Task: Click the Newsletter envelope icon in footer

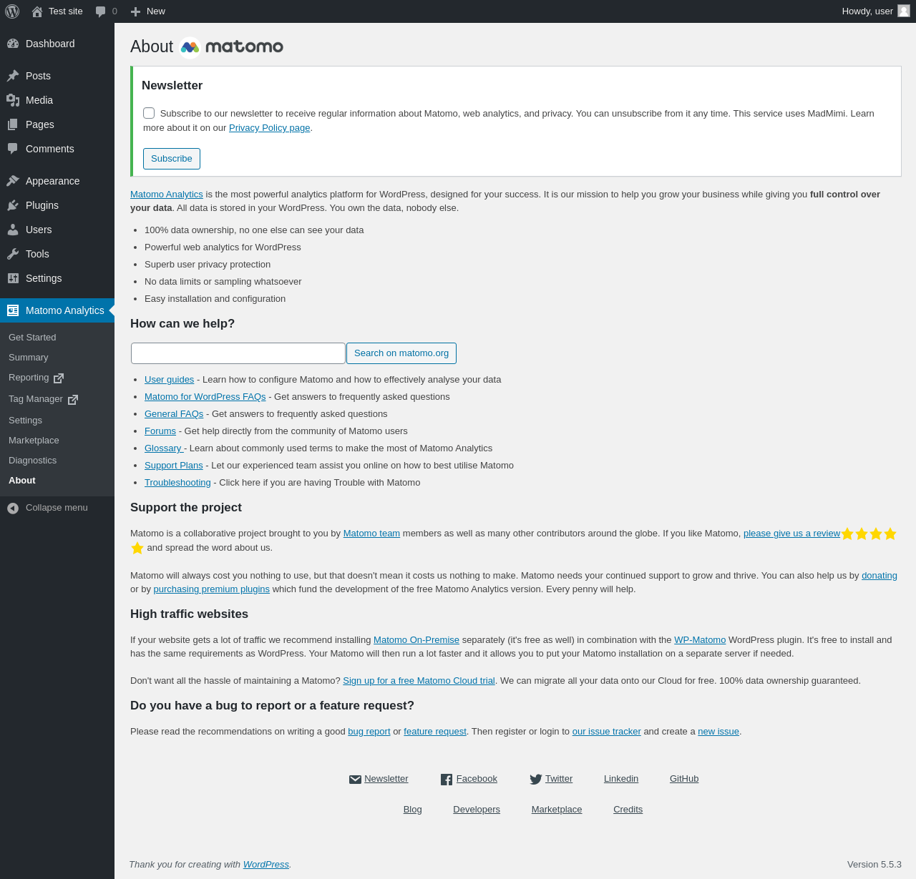Action: click(355, 780)
